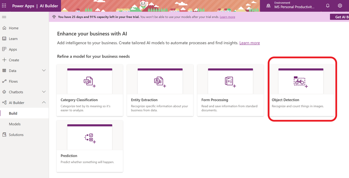Screen dimensions: 349x178
Task: Collapse the AI Builder section chevron
Action: coord(44,102)
